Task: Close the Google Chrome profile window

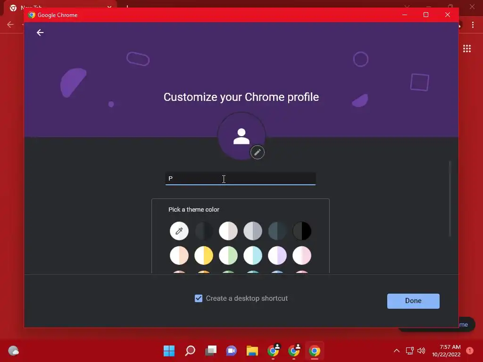Action: coord(448,15)
